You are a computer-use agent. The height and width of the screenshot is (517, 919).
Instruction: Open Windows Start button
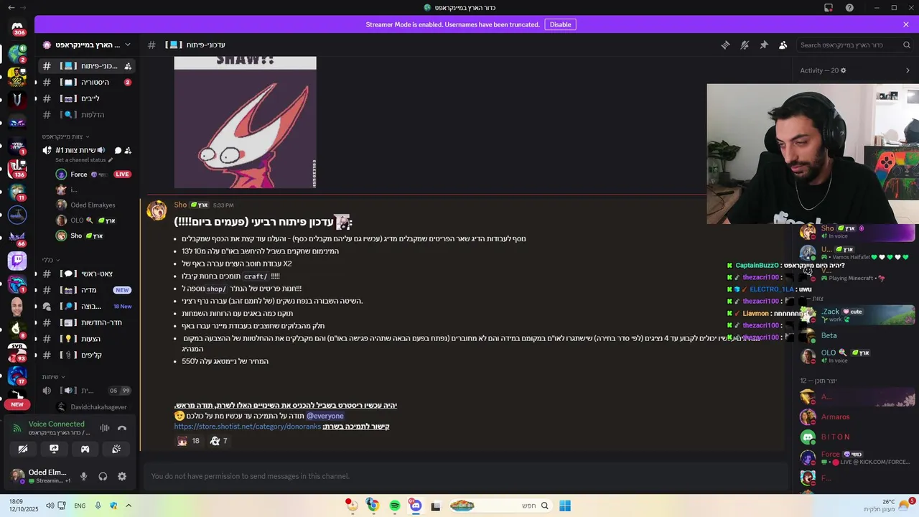(x=565, y=506)
